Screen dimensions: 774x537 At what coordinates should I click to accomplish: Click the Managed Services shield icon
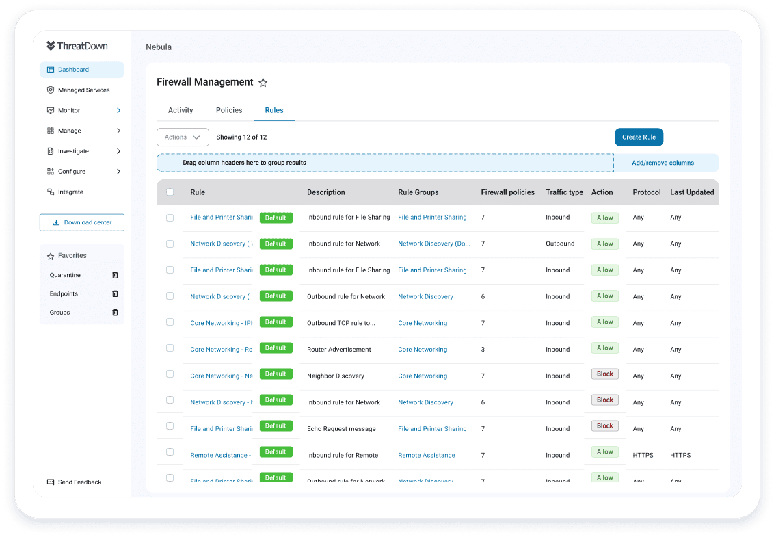pos(51,90)
